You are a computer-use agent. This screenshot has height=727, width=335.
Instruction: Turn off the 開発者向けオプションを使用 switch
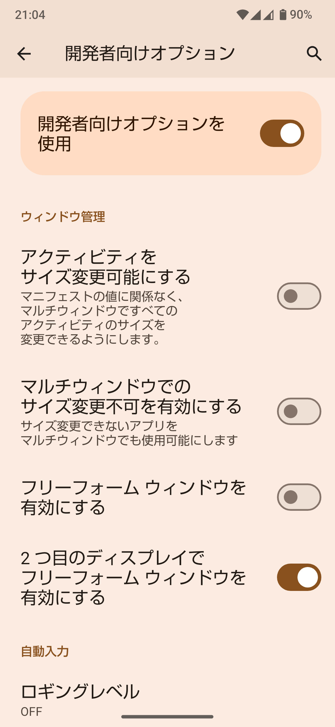[x=282, y=133]
